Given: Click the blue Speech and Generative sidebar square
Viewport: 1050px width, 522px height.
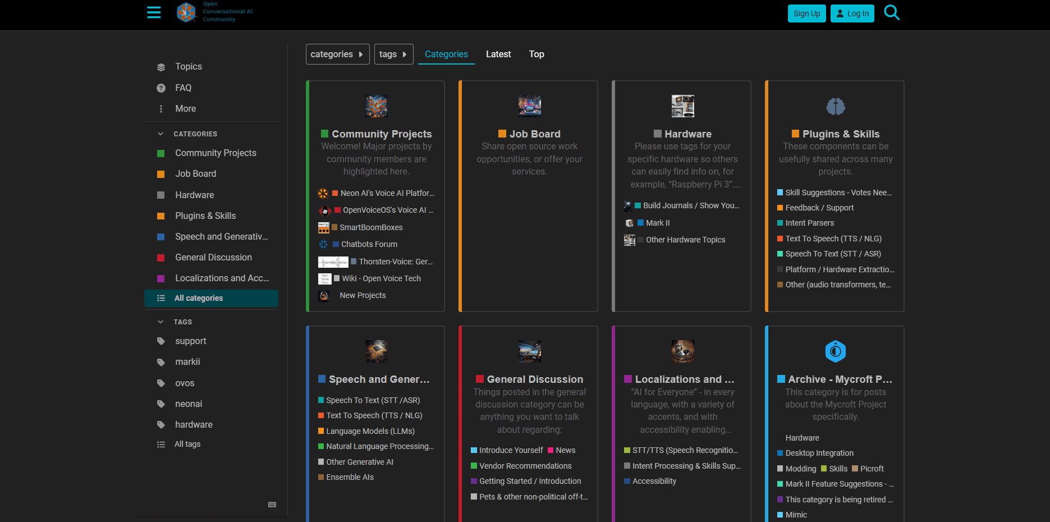Looking at the screenshot, I should tap(161, 237).
